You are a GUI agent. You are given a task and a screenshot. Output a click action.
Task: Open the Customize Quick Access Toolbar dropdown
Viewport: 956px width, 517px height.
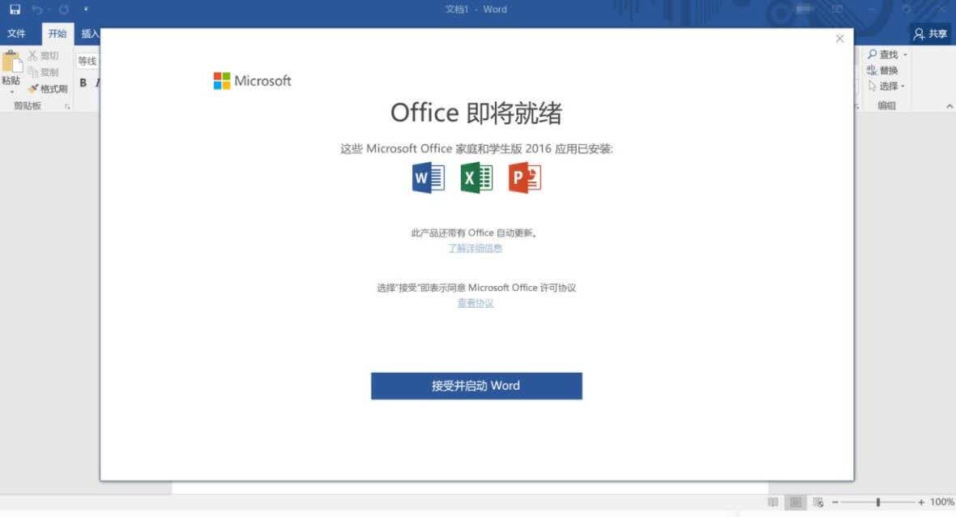tap(86, 9)
